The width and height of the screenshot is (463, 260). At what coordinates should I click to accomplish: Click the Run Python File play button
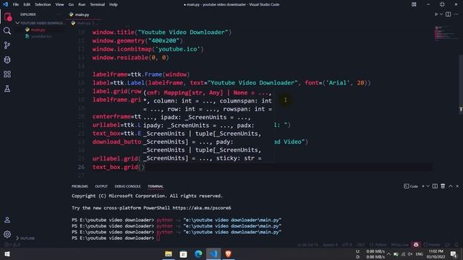436,14
